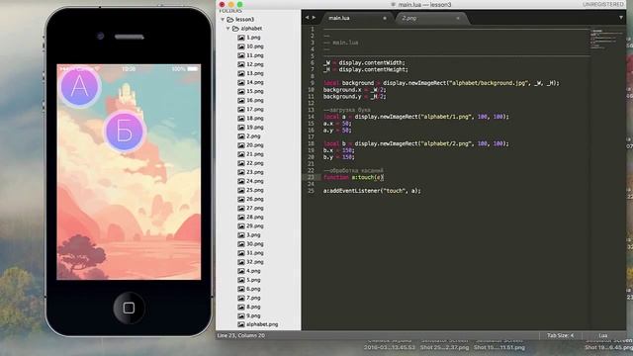This screenshot has height=356, width=633.
Task: Click the green zoom window button
Action: (x=239, y=4)
